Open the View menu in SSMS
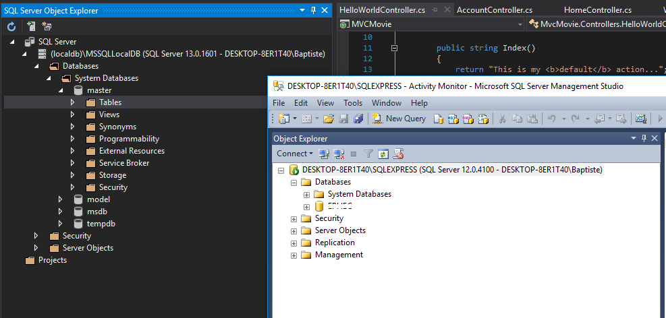 [325, 103]
